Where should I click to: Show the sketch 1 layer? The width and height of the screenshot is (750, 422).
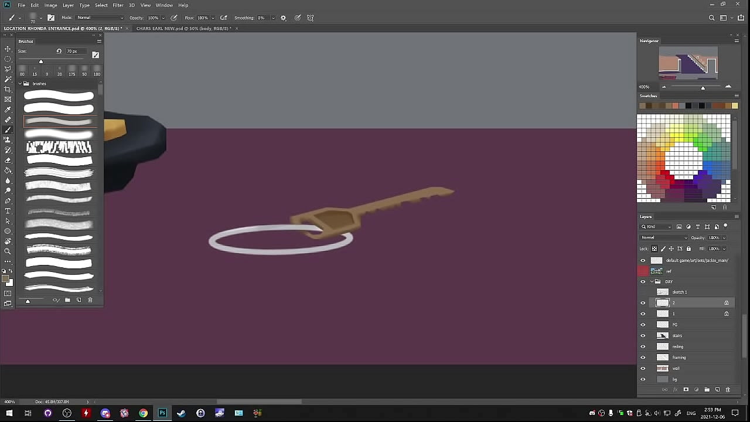(x=643, y=292)
